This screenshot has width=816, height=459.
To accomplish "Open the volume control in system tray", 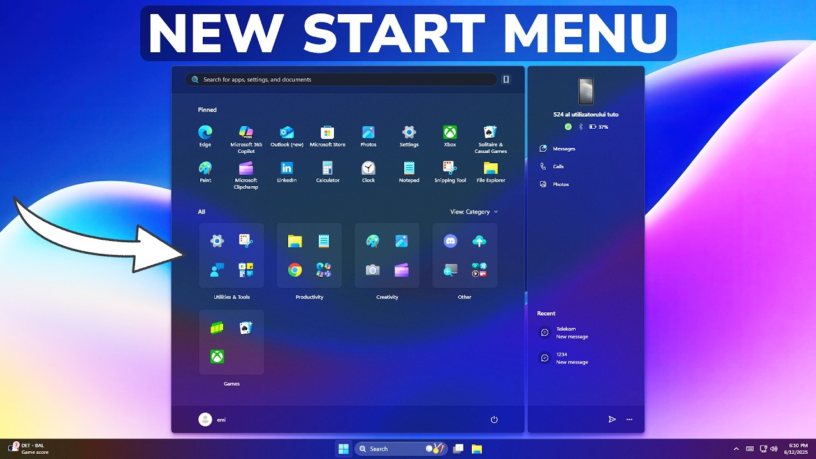I will [x=774, y=449].
